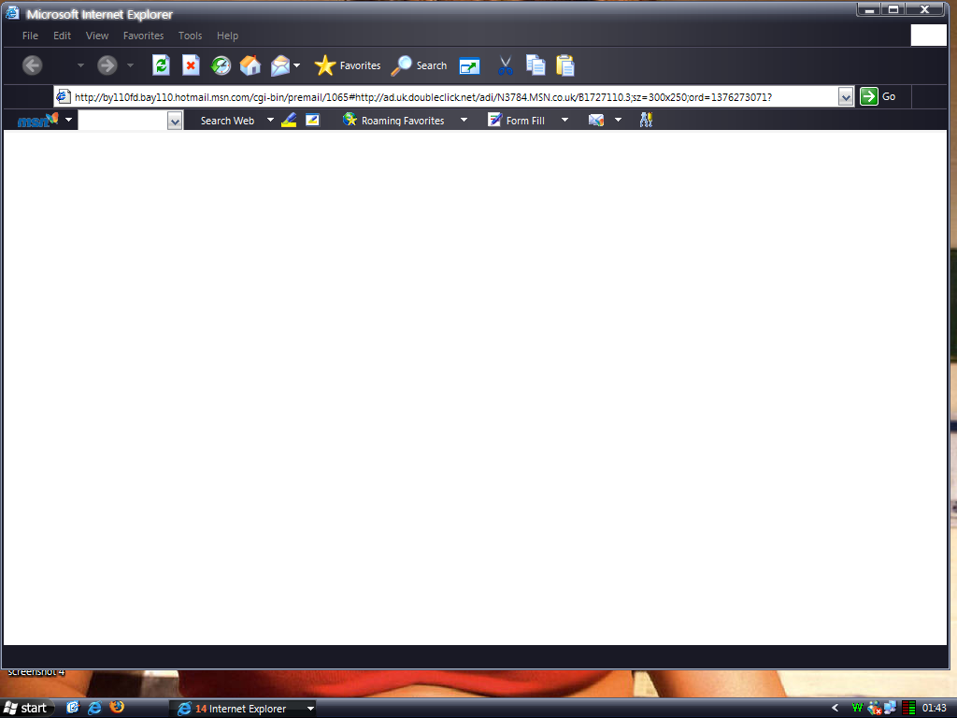Click the scissors Cut icon

tap(506, 65)
